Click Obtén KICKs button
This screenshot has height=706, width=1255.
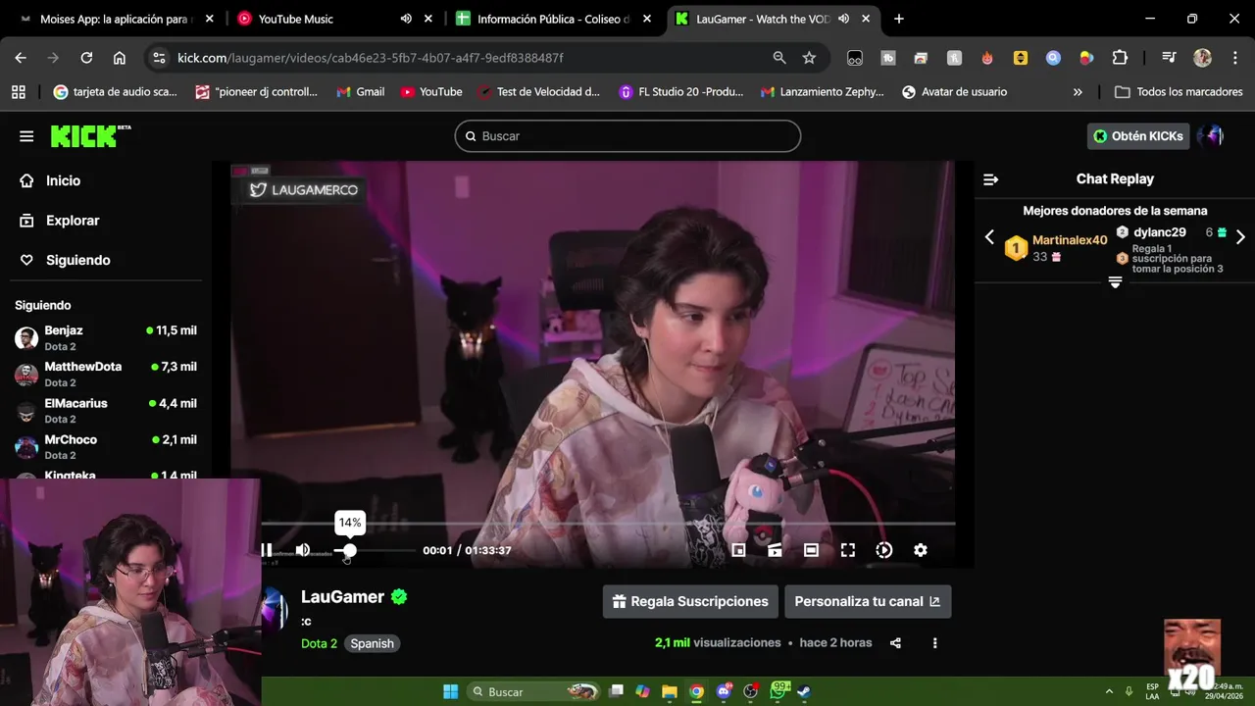(1138, 136)
